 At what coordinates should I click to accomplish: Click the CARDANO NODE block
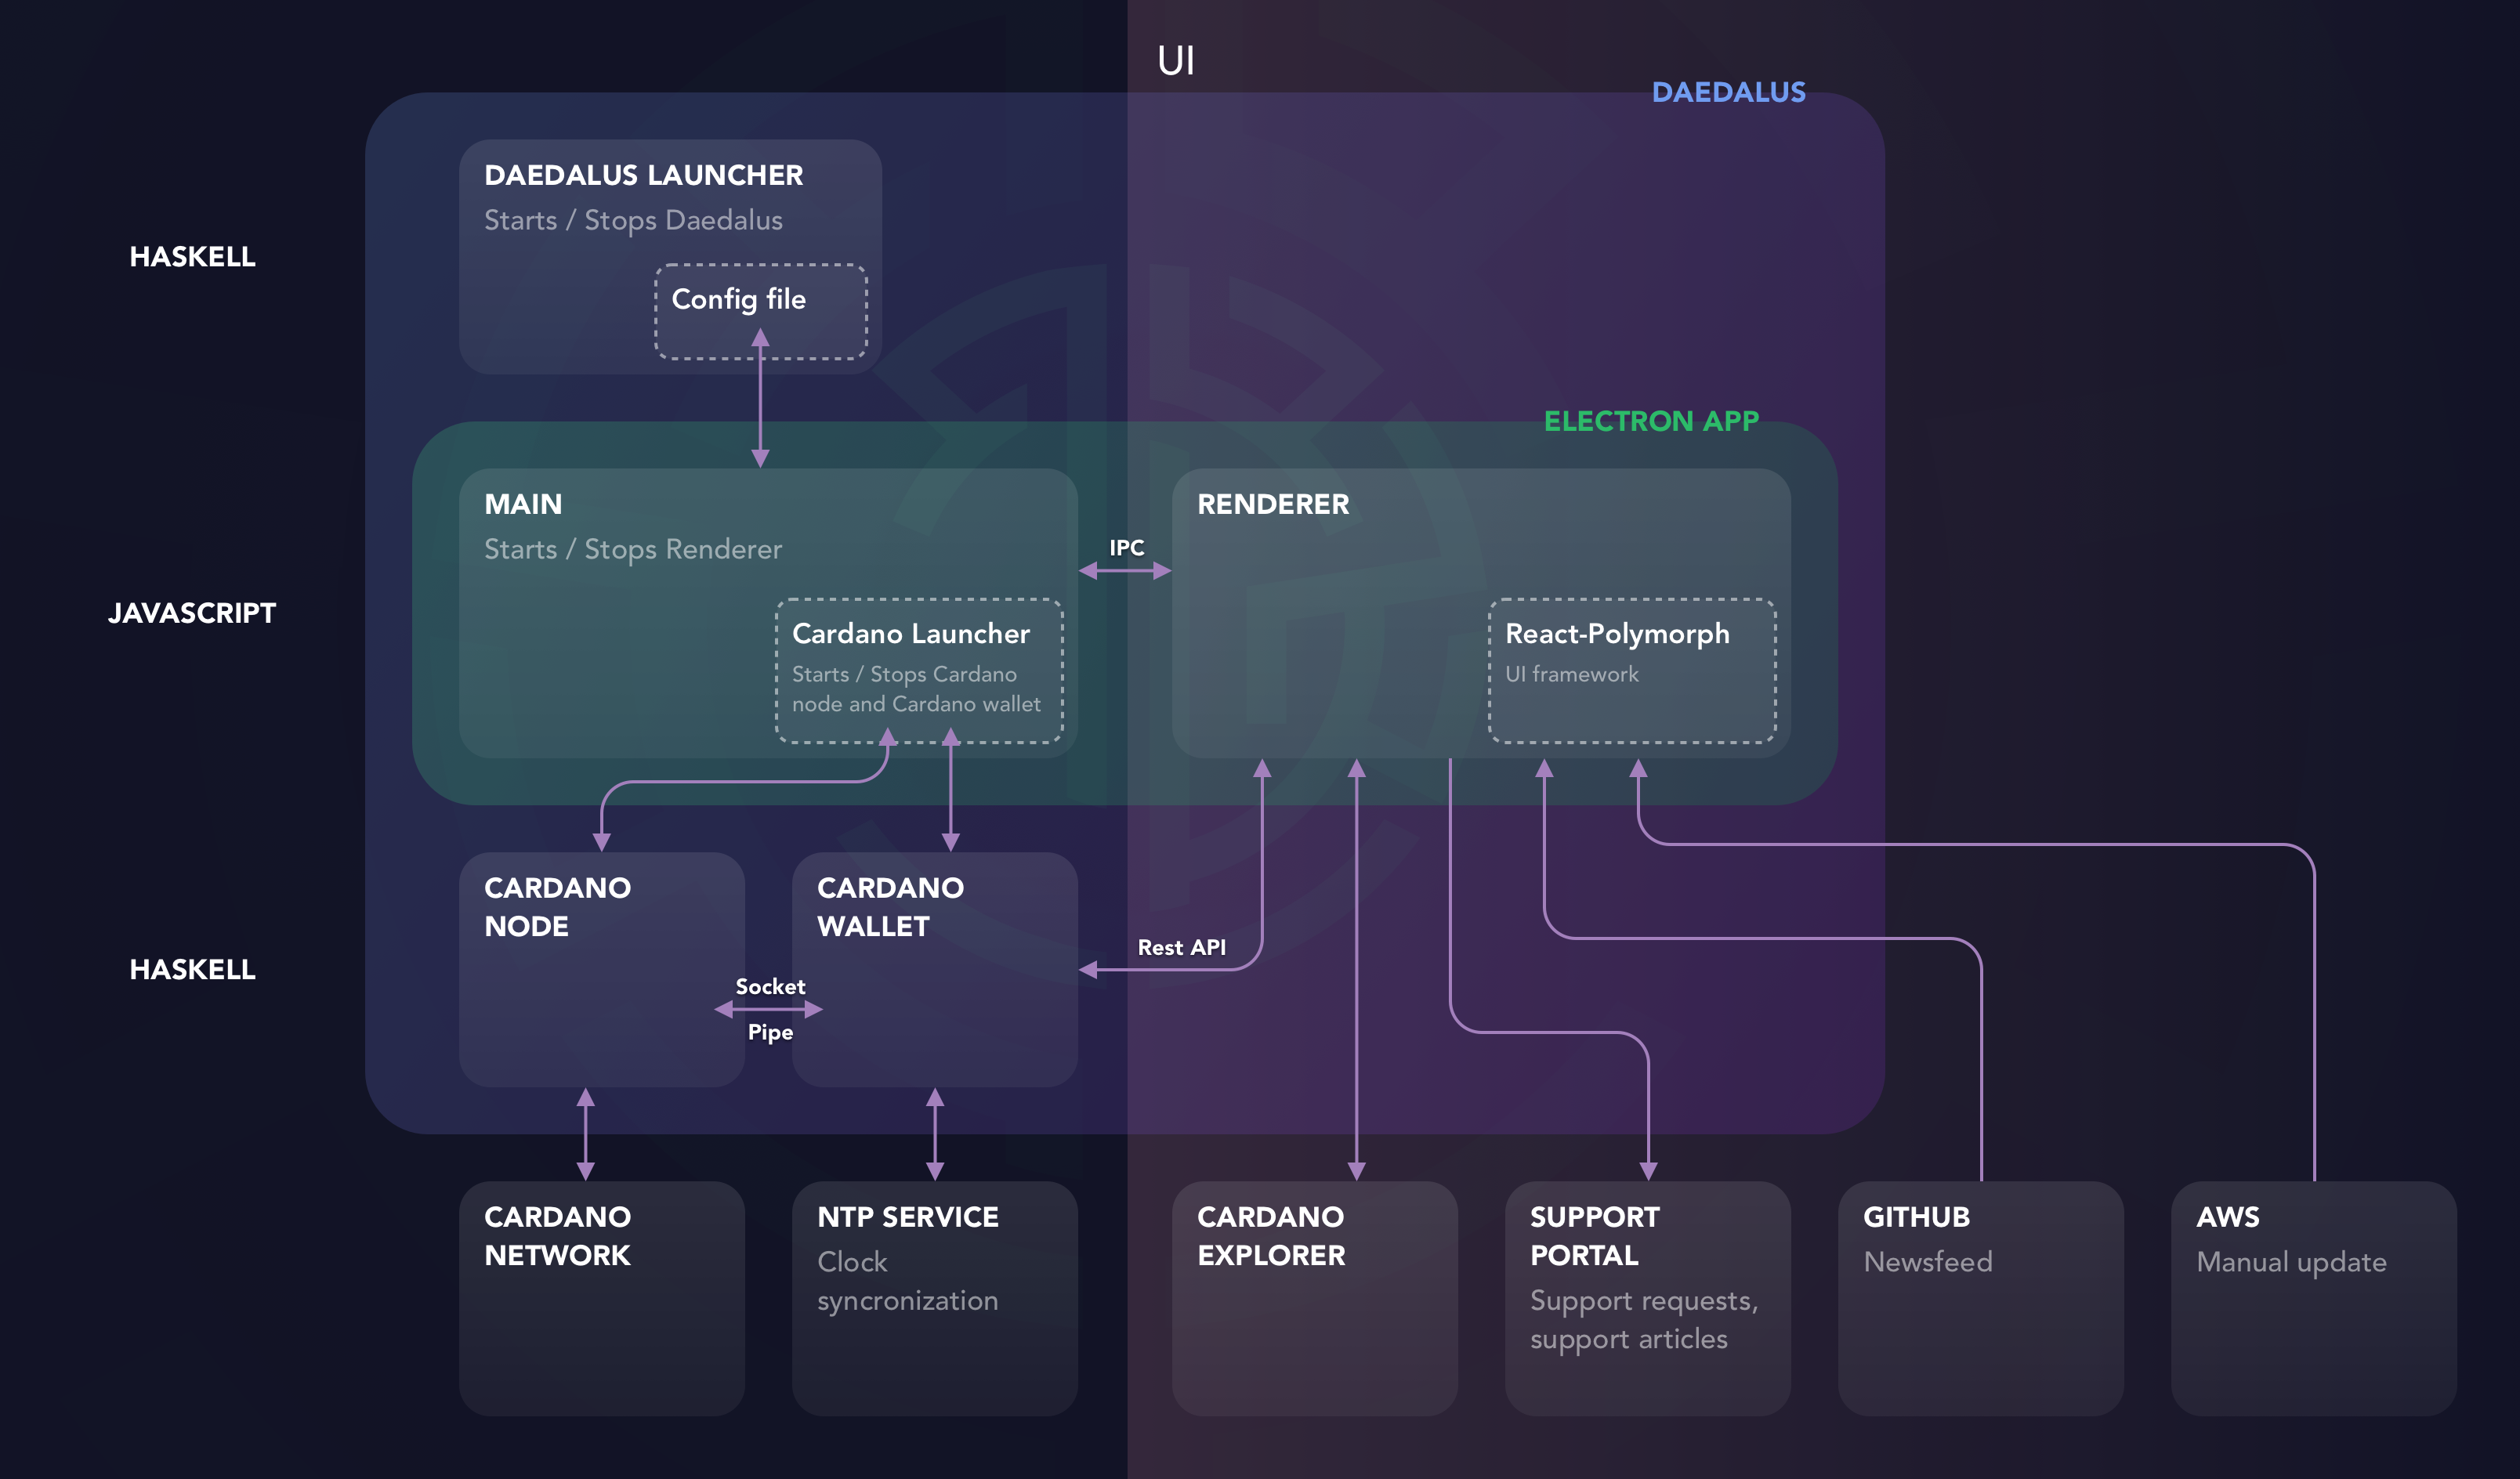coord(602,969)
